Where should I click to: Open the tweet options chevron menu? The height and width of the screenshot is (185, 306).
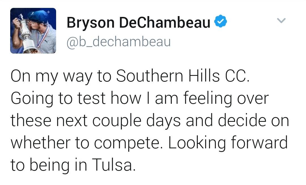[281, 20]
